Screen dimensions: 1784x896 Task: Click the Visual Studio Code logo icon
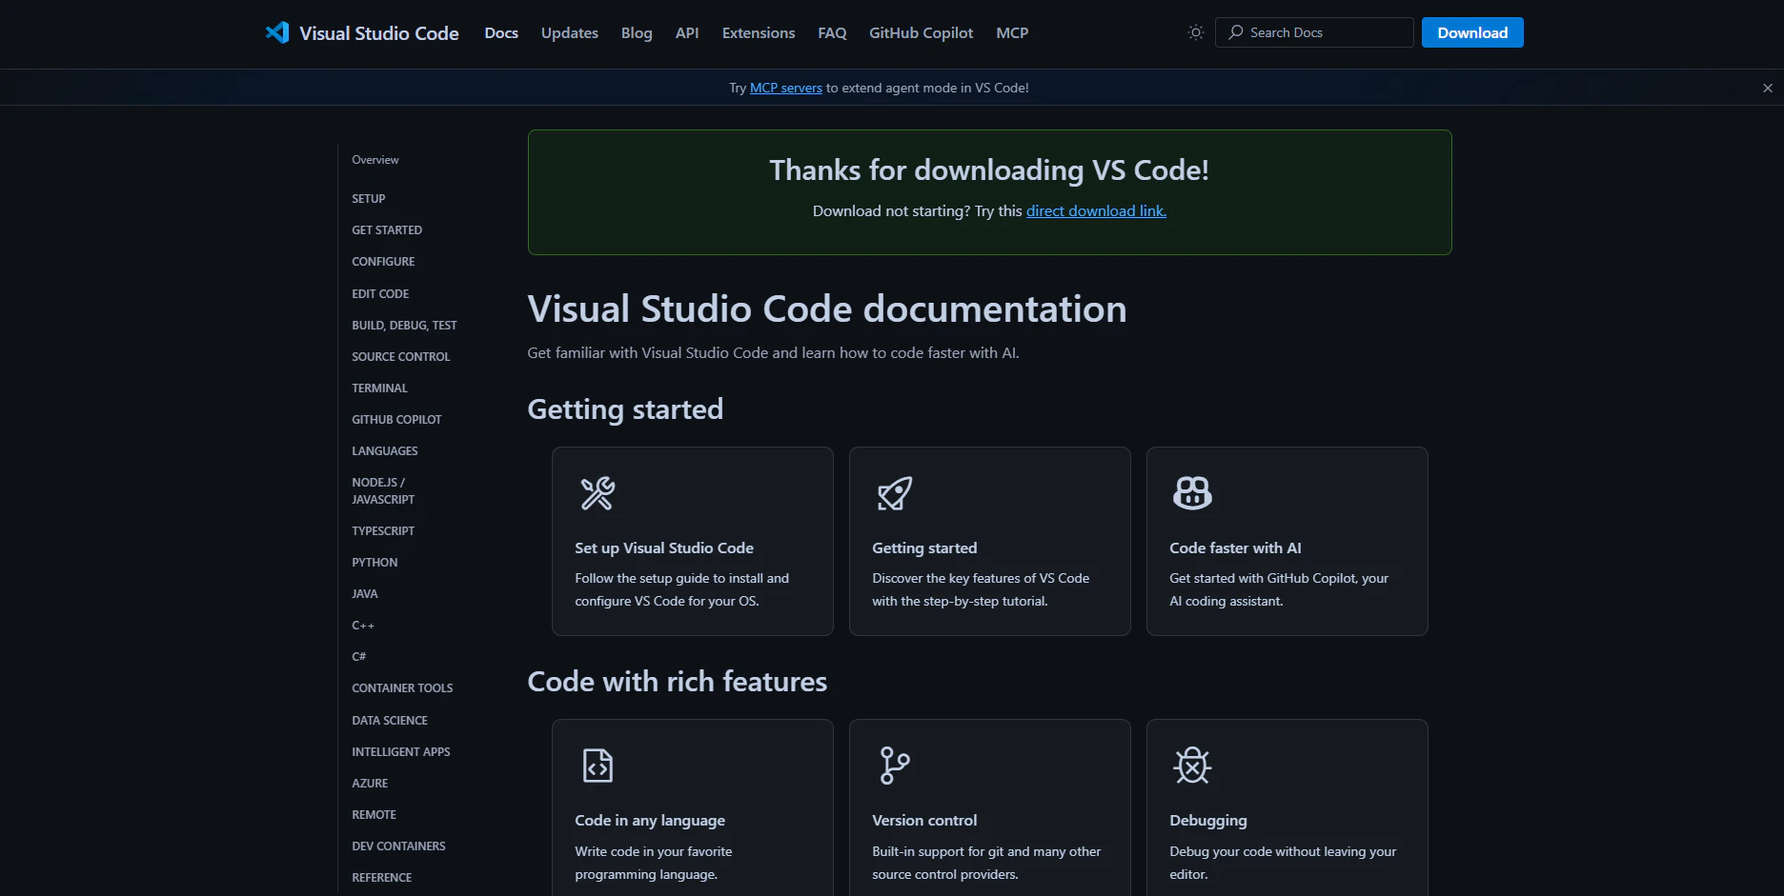click(x=277, y=32)
